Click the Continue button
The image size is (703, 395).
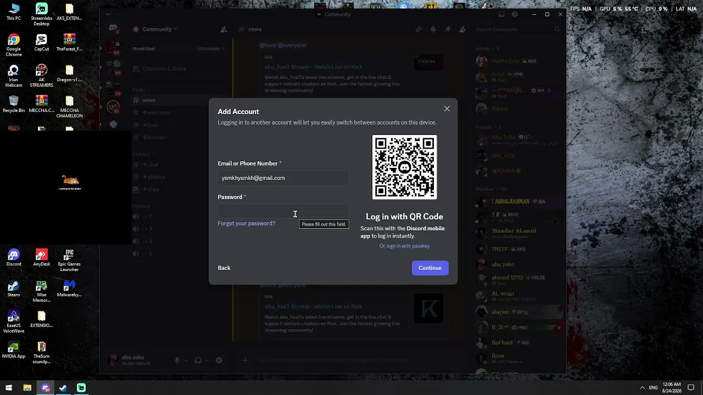430,268
